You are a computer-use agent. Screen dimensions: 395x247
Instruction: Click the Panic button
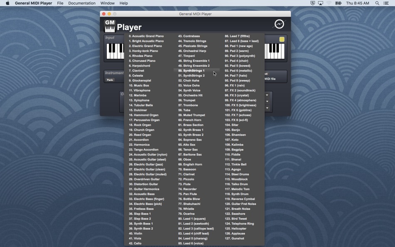(110, 80)
